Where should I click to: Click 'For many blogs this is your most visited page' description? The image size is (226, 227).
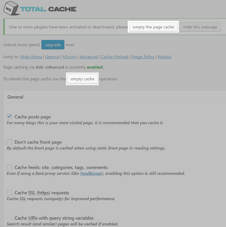click(x=85, y=123)
